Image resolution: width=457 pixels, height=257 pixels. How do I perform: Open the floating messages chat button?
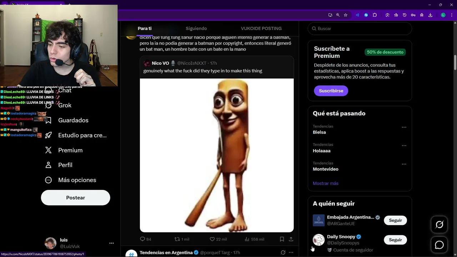coord(439,245)
